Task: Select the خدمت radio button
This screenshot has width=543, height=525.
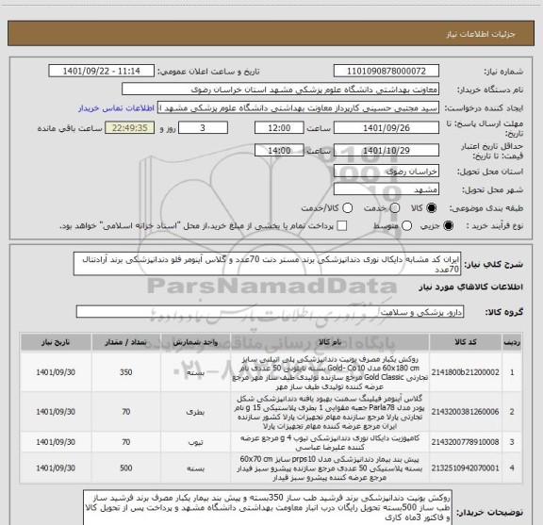Action: 395,208
